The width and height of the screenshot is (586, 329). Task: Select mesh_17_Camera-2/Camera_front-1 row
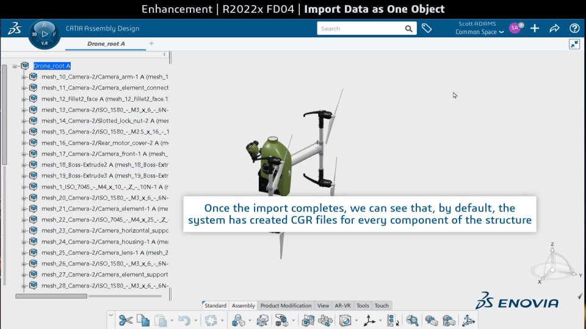coord(104,154)
